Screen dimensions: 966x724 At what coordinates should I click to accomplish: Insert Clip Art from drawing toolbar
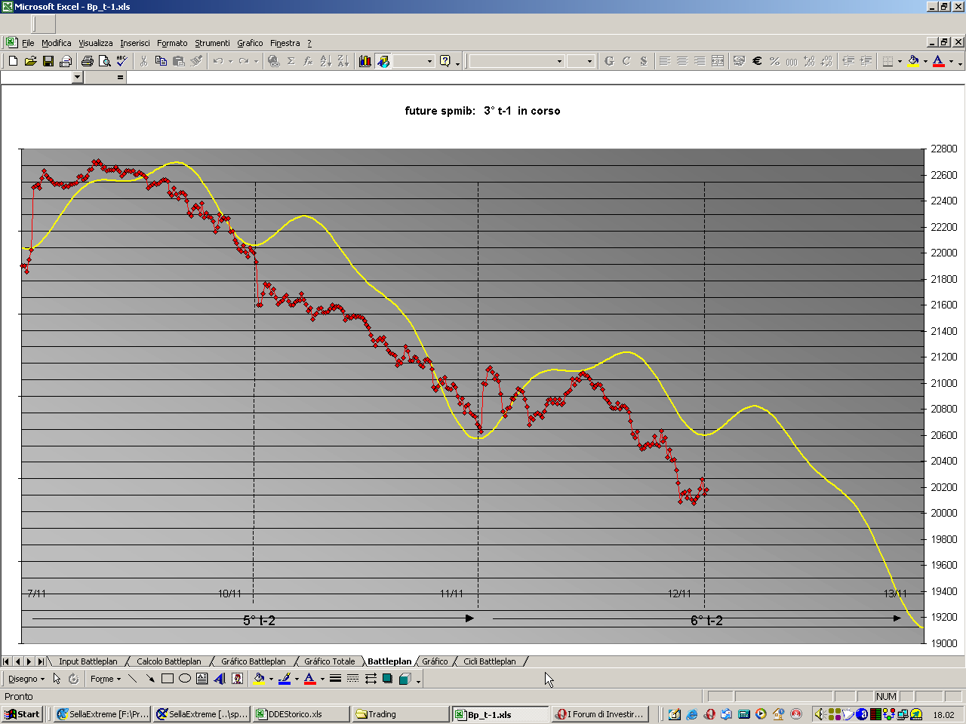[x=237, y=679]
